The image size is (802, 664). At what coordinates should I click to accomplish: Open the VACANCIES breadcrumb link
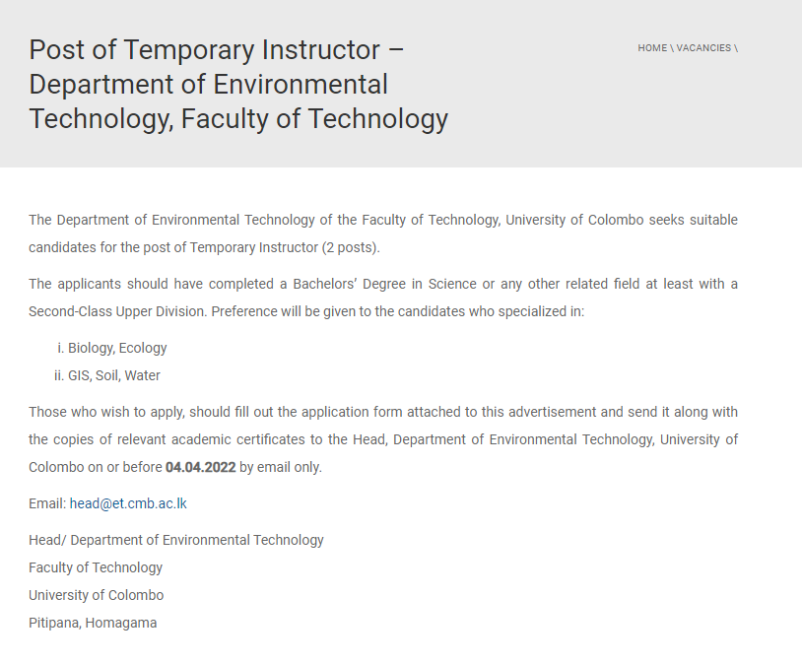[703, 48]
